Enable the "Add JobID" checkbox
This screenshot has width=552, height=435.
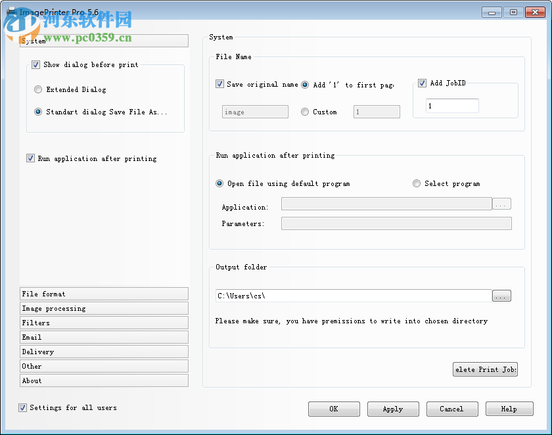(423, 83)
